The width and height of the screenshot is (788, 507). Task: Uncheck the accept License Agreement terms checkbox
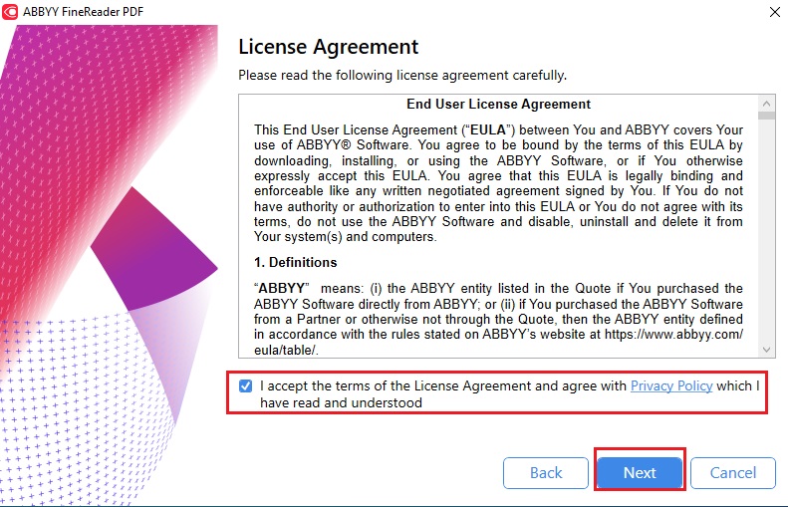pos(245,385)
